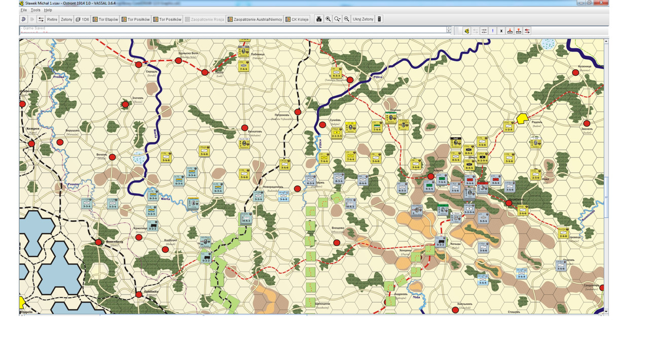This screenshot has width=649, height=351.
Task: Open the Żetony pieces palette
Action: (x=66, y=19)
